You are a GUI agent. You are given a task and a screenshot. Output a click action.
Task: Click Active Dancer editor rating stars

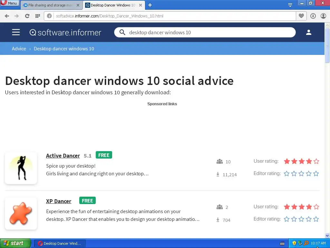click(x=301, y=173)
